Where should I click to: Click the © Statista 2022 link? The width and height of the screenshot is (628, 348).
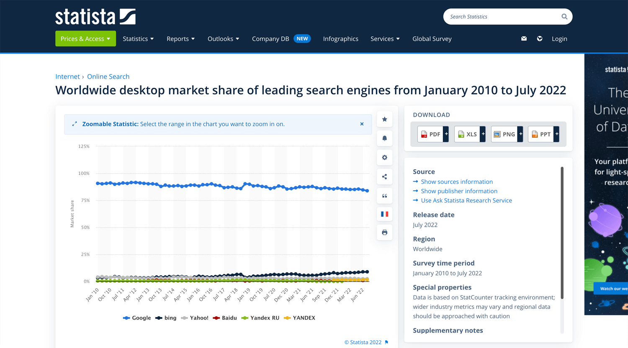(363, 342)
